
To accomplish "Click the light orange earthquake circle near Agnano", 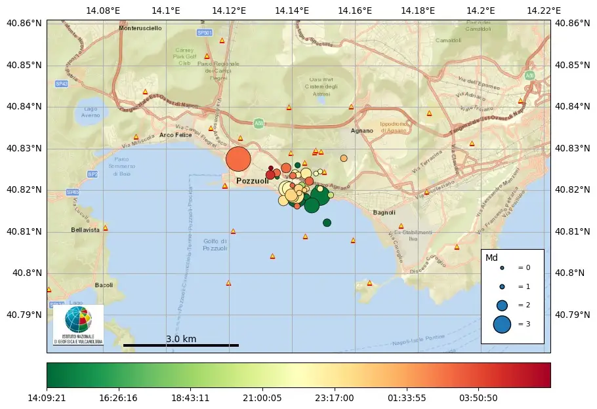I will pos(344,158).
